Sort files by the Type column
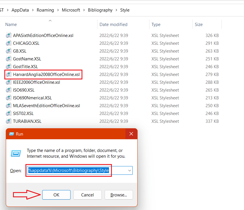The width and height of the screenshot is (244, 210). click(156, 25)
